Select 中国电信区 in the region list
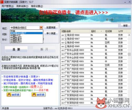 16,38
